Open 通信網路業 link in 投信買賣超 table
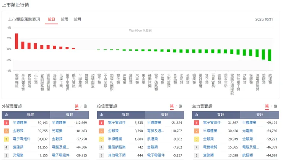This screenshot has height=163, width=283. pos(117,147)
